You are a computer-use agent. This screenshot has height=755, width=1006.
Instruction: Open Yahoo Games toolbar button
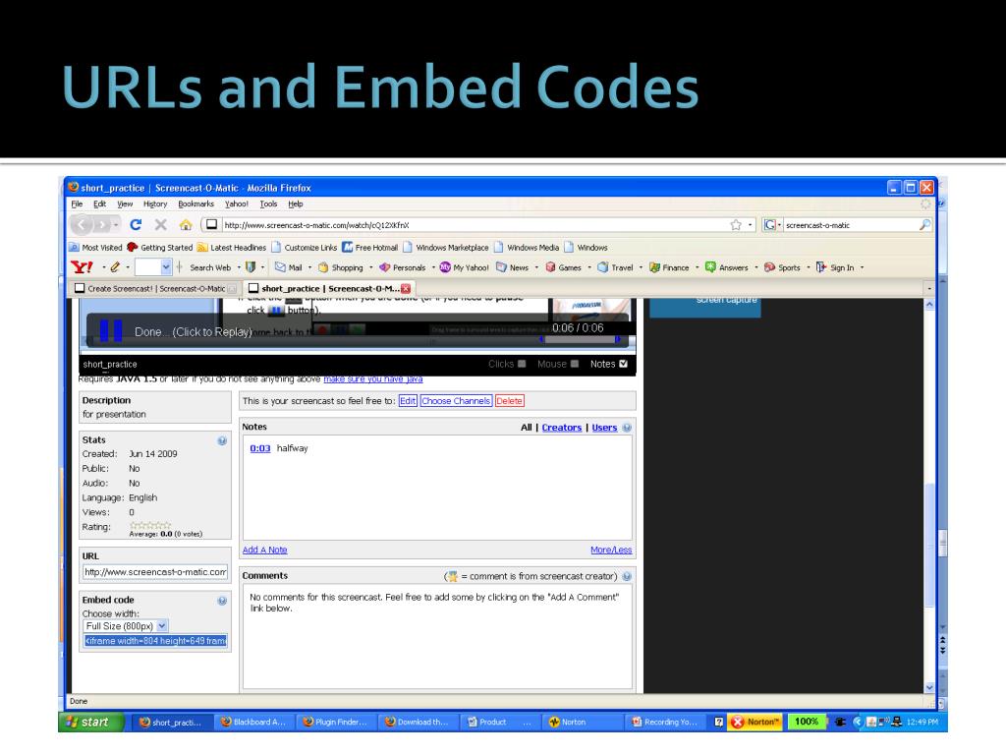pyautogui.click(x=563, y=267)
